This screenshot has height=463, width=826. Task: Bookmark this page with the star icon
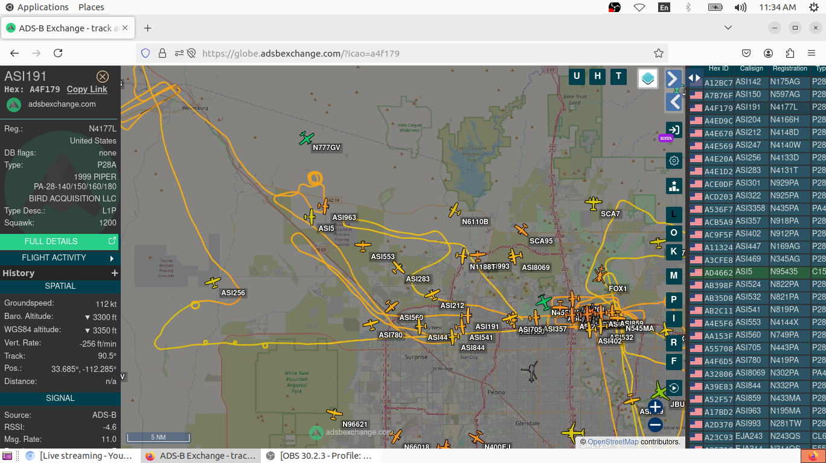pos(659,53)
